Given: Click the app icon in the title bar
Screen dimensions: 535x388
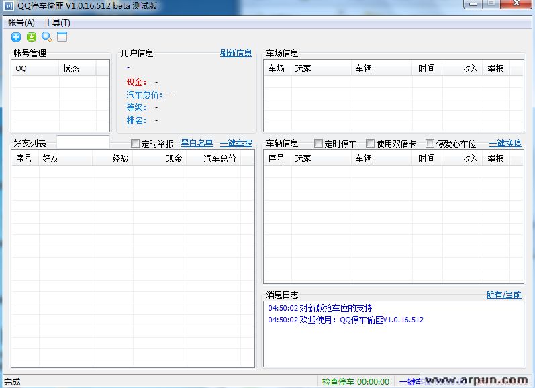Looking at the screenshot, I should click(8, 6).
